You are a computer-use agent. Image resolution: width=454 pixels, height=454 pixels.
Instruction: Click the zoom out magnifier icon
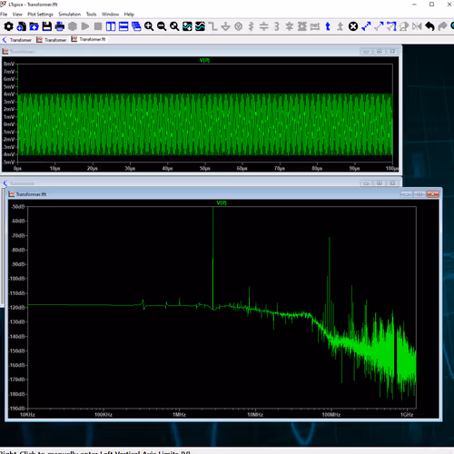pos(162,26)
